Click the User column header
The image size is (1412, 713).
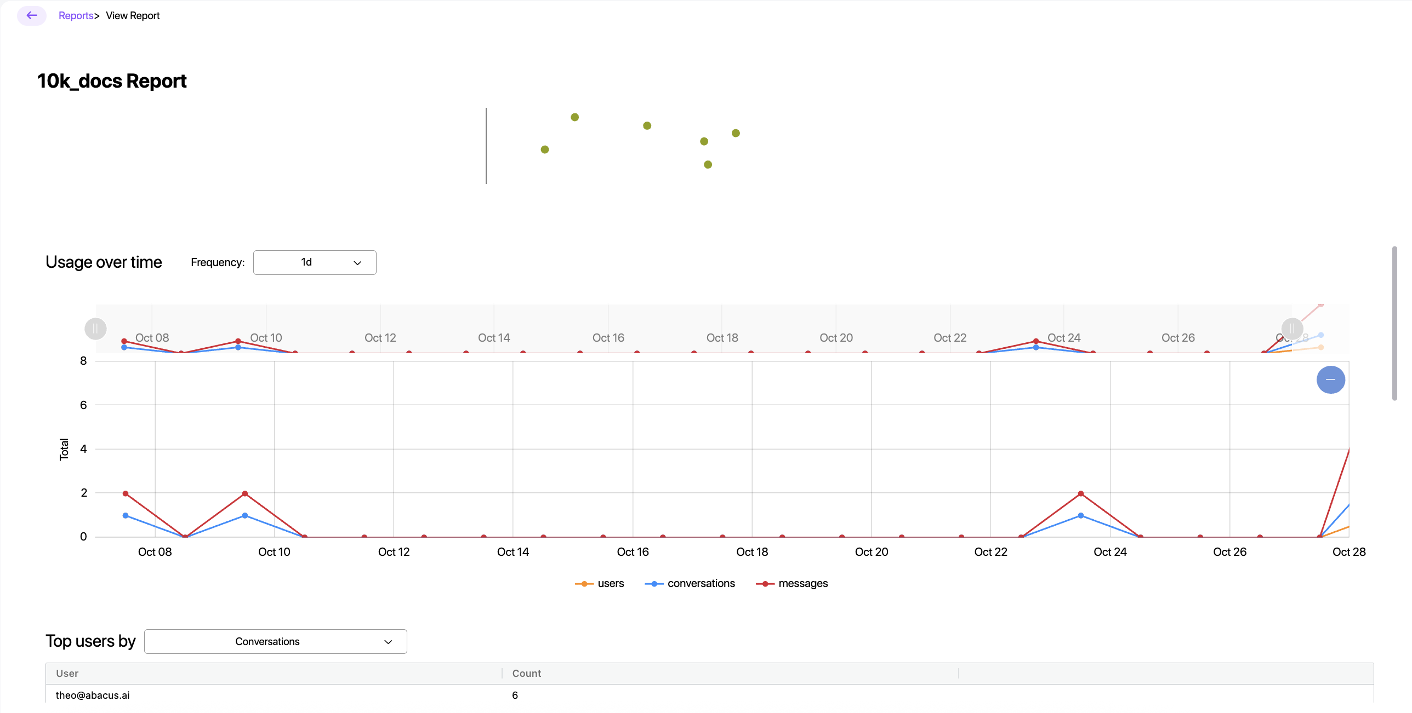pos(67,673)
